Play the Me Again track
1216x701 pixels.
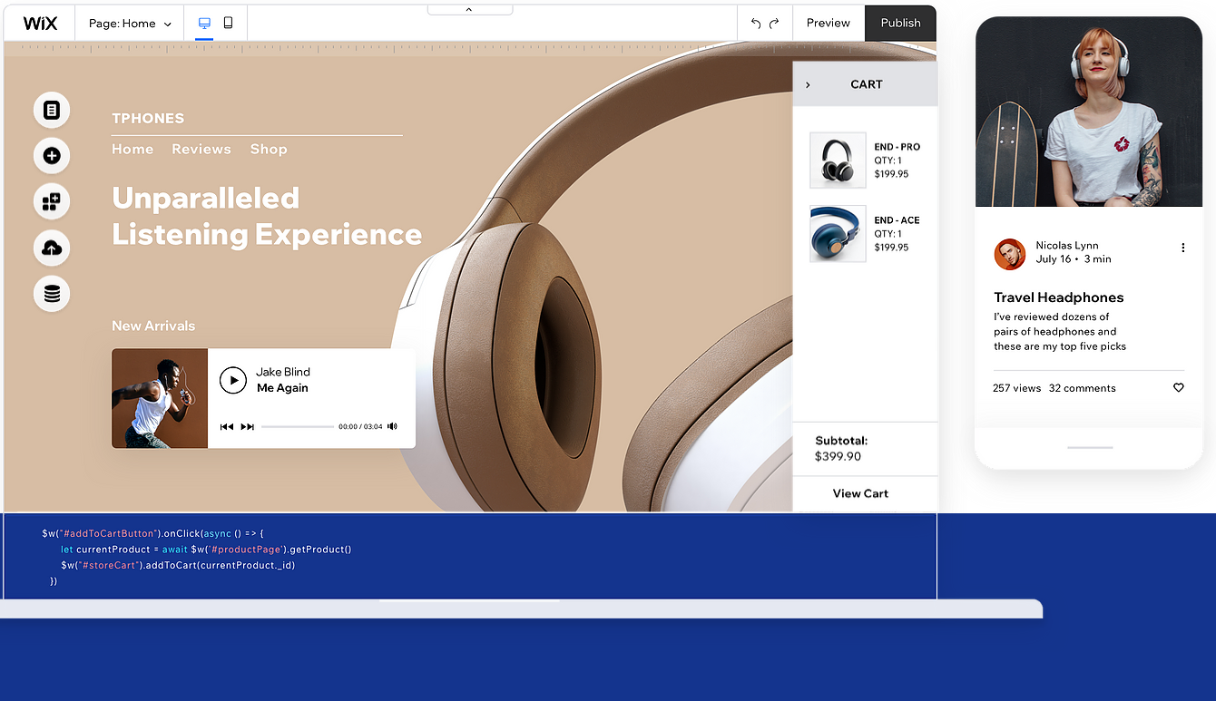point(233,380)
